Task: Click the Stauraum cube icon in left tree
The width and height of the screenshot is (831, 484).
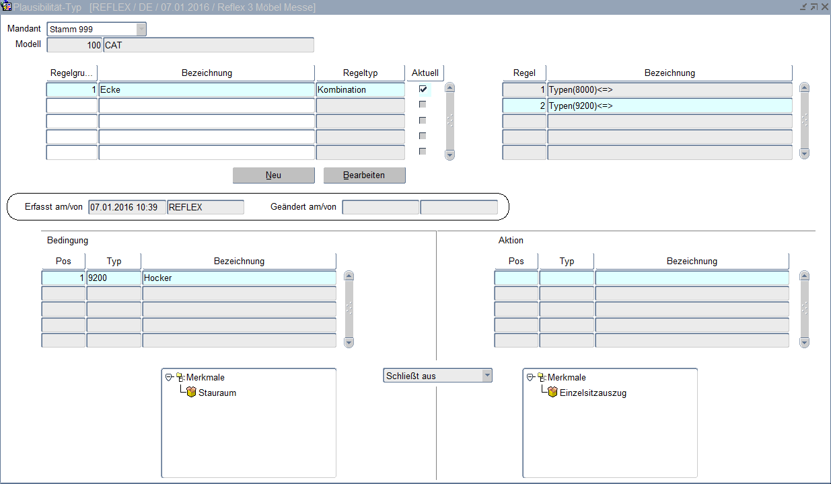Action: tap(192, 393)
